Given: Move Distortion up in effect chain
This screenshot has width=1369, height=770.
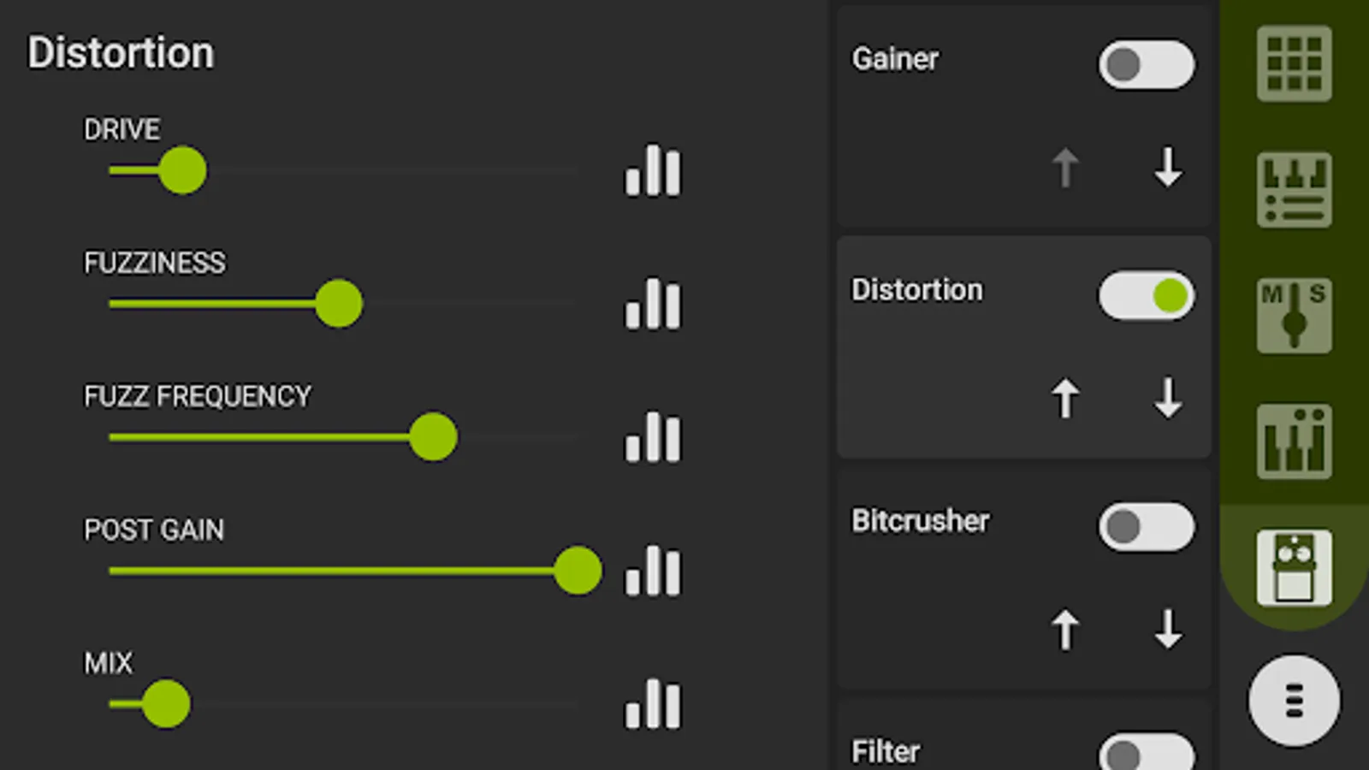Looking at the screenshot, I should pos(1065,399).
